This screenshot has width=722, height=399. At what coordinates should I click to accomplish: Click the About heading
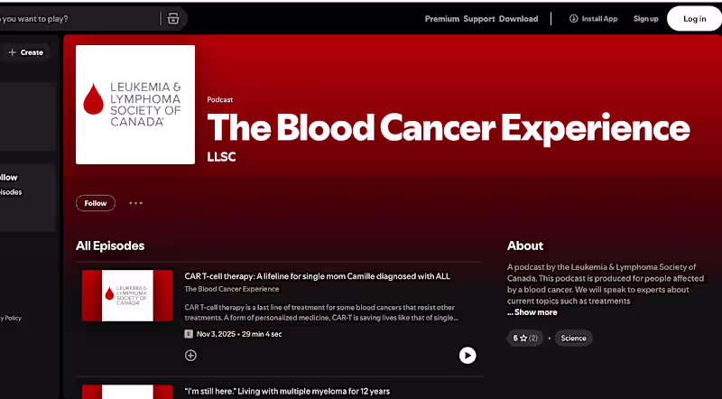pos(525,246)
